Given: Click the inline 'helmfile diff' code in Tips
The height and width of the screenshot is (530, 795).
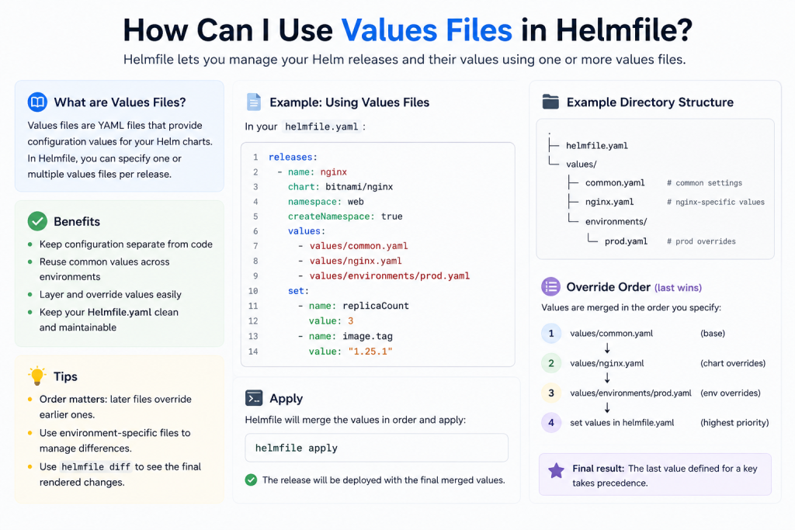Looking at the screenshot, I should (x=95, y=466).
